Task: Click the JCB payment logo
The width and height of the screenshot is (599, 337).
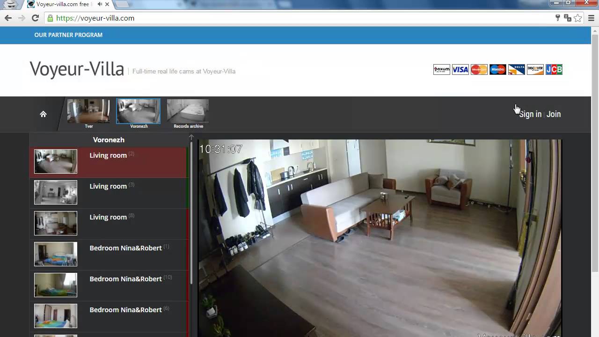Action: click(x=554, y=69)
